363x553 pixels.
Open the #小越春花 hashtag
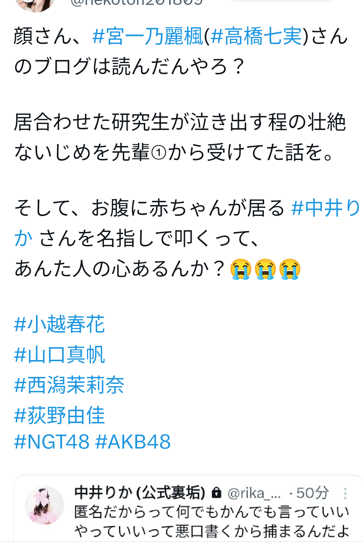(x=59, y=324)
